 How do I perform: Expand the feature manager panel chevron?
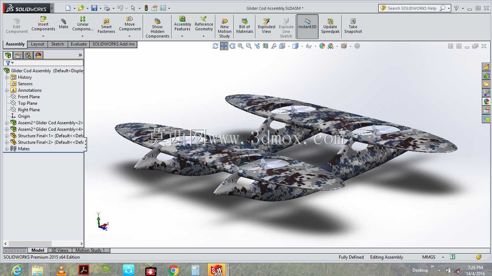click(x=80, y=55)
